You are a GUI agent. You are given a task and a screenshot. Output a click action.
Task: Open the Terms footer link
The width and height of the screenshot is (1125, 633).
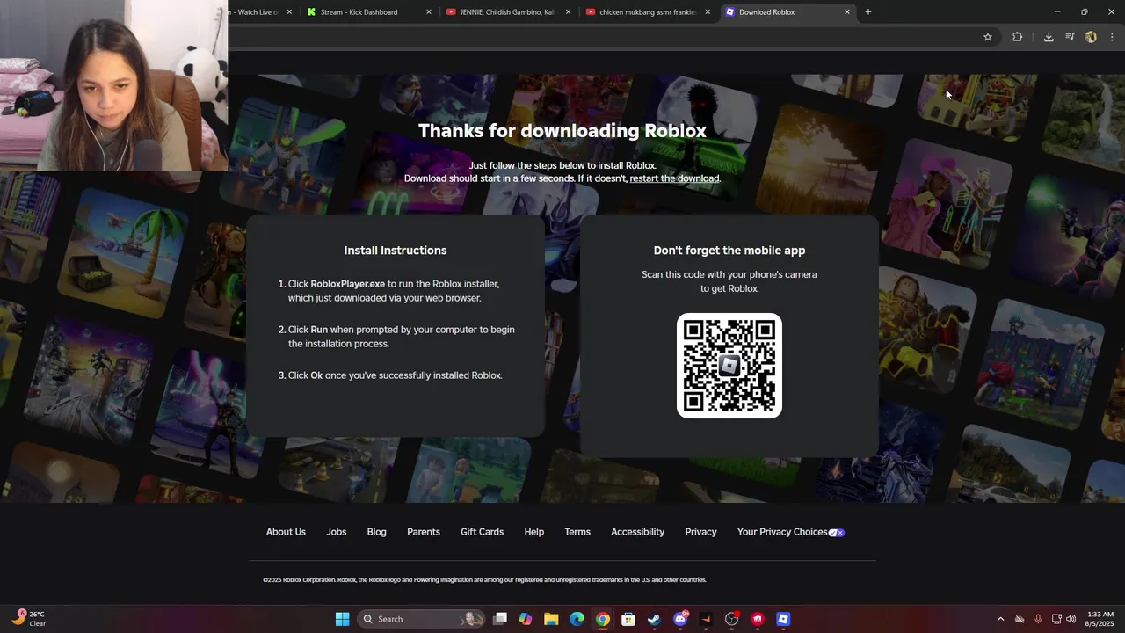click(577, 532)
